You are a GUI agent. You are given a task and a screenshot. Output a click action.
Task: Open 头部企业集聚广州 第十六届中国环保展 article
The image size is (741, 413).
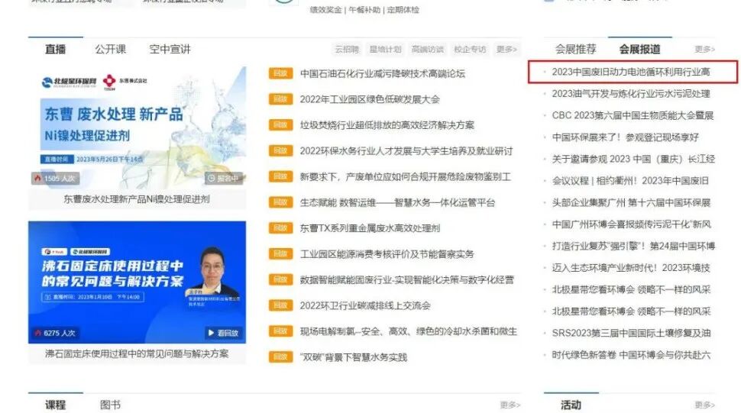pos(631,202)
